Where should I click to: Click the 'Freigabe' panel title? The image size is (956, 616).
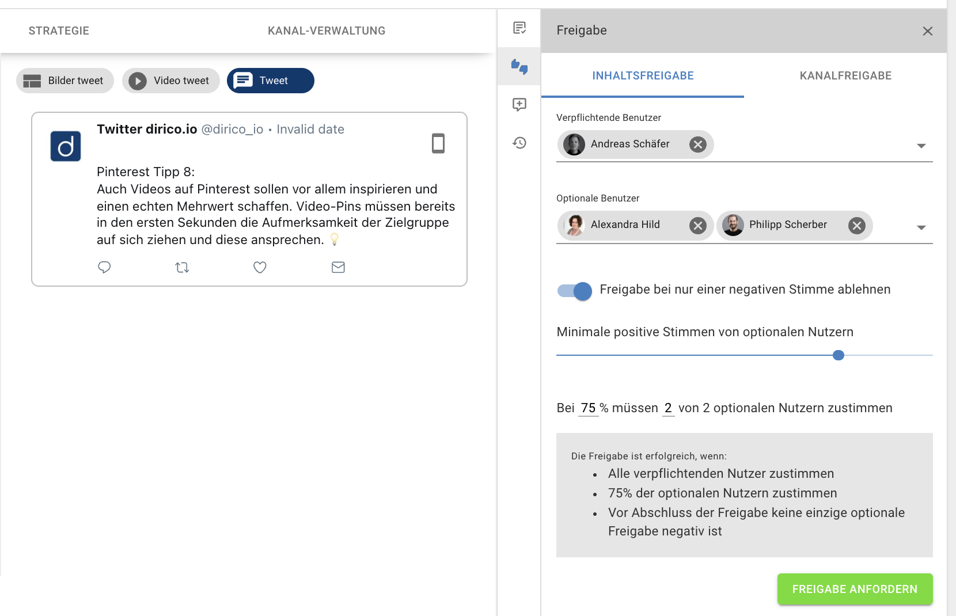582,31
